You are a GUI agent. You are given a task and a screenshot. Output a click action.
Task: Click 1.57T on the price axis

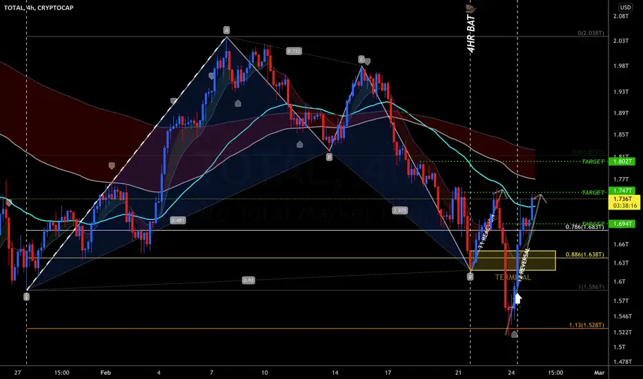click(x=621, y=300)
